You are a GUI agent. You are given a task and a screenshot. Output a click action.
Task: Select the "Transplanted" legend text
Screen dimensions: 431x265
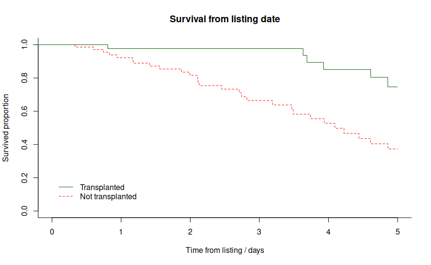coord(102,188)
